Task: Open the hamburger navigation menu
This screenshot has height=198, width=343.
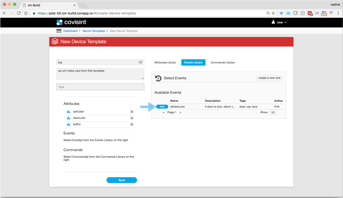Action: pos(59,31)
